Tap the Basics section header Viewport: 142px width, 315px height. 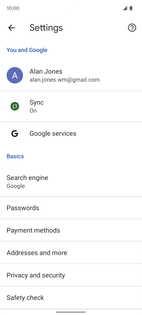[x=15, y=156]
